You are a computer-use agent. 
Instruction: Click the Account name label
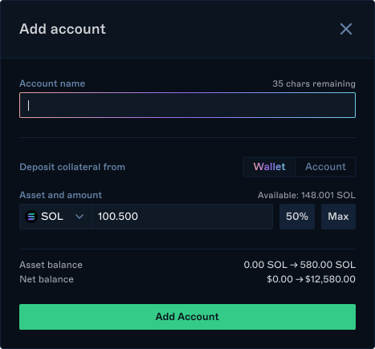coord(52,83)
